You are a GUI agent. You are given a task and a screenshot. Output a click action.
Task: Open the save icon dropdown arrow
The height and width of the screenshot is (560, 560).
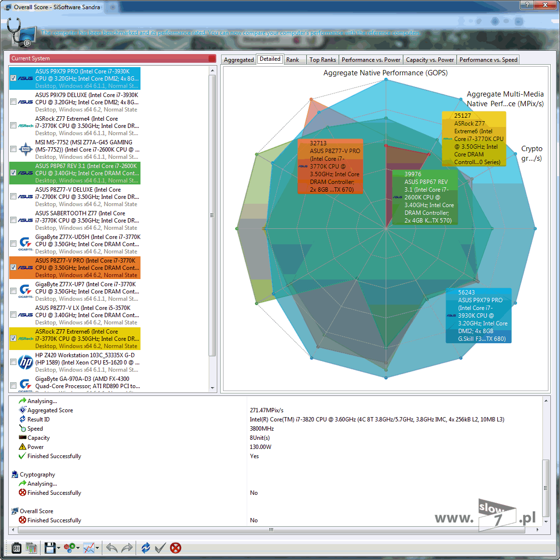tap(58, 548)
